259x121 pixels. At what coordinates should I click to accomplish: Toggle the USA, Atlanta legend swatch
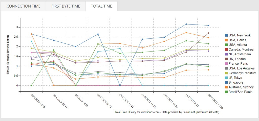[x=226, y=45]
